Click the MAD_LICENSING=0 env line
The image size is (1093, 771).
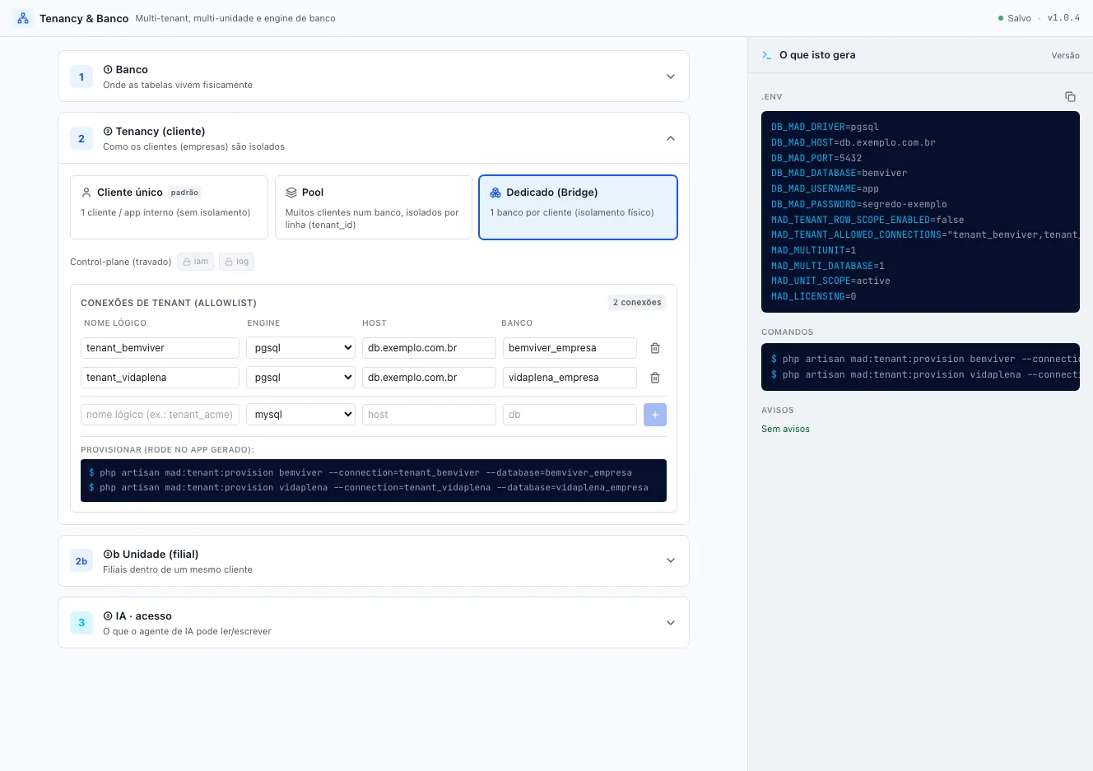pyautogui.click(x=813, y=296)
